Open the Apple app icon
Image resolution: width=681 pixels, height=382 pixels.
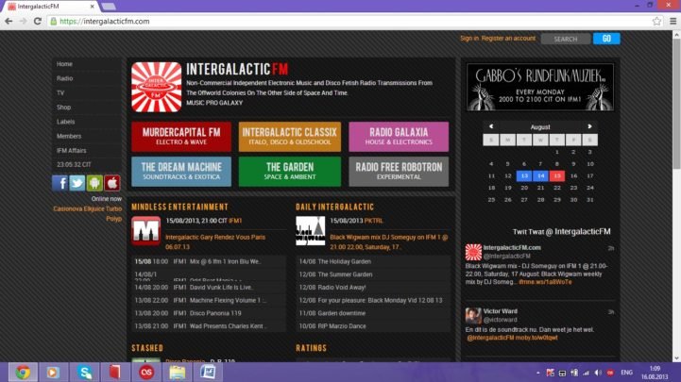click(111, 183)
